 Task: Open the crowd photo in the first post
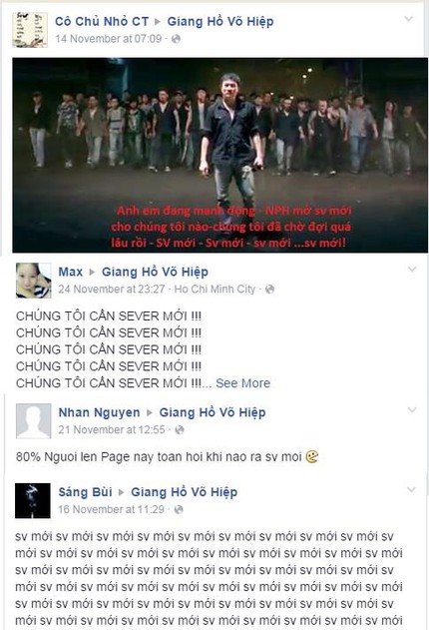(219, 155)
